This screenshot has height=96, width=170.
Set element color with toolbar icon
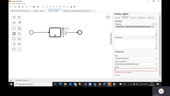[38, 7]
